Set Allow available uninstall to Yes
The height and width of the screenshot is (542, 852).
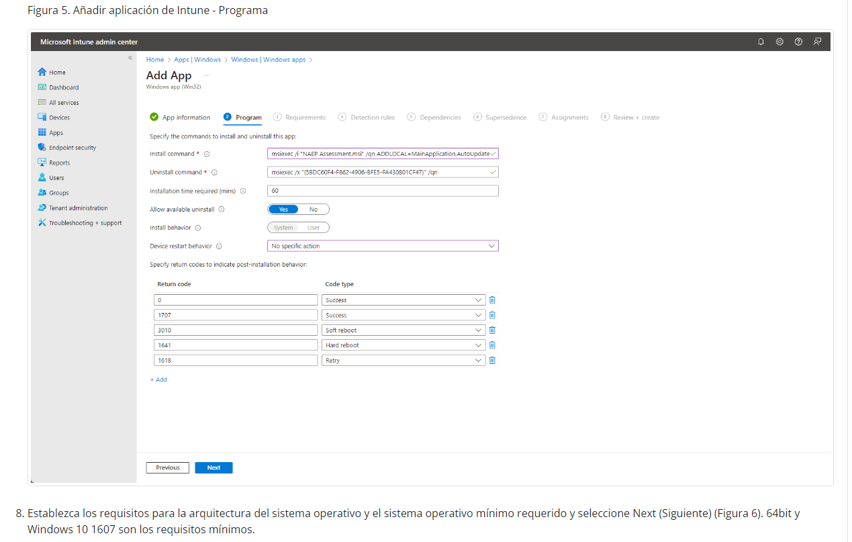pyautogui.click(x=283, y=210)
